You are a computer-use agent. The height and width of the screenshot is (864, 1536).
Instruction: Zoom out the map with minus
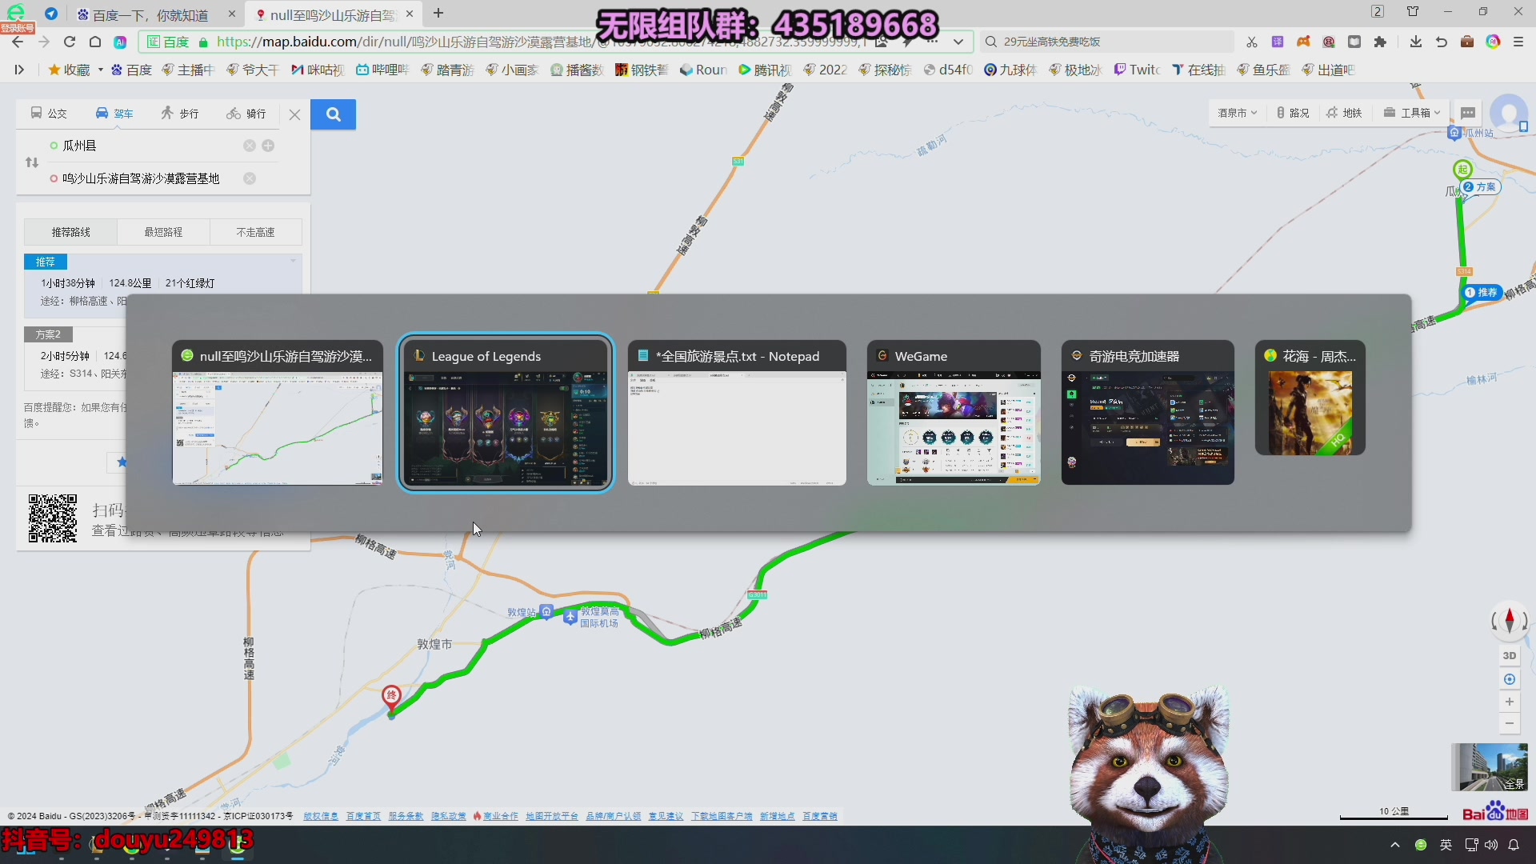tap(1510, 723)
